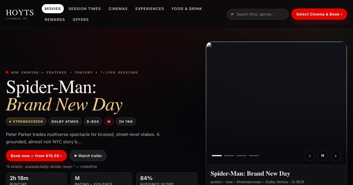
Task: Play the Watch trailer button
Action: click(x=88, y=156)
